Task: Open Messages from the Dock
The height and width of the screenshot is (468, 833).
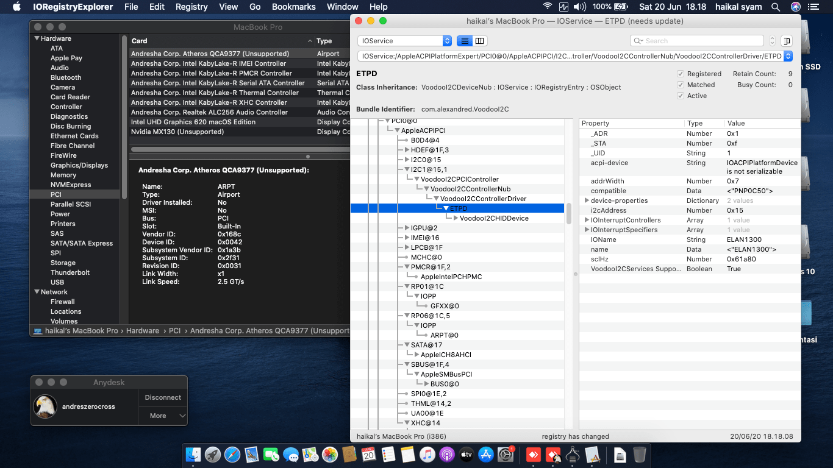Action: (x=291, y=455)
